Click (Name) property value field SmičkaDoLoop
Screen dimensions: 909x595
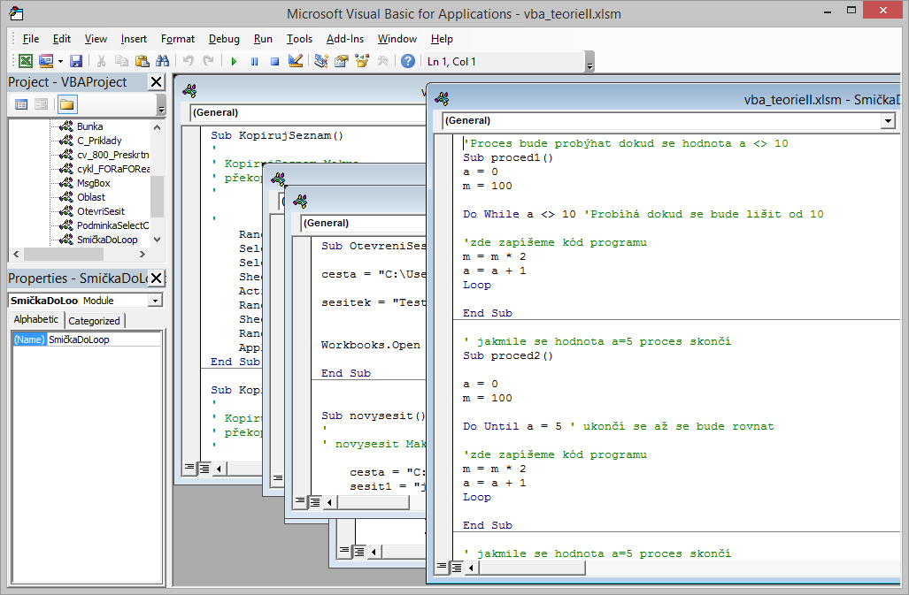tap(104, 339)
